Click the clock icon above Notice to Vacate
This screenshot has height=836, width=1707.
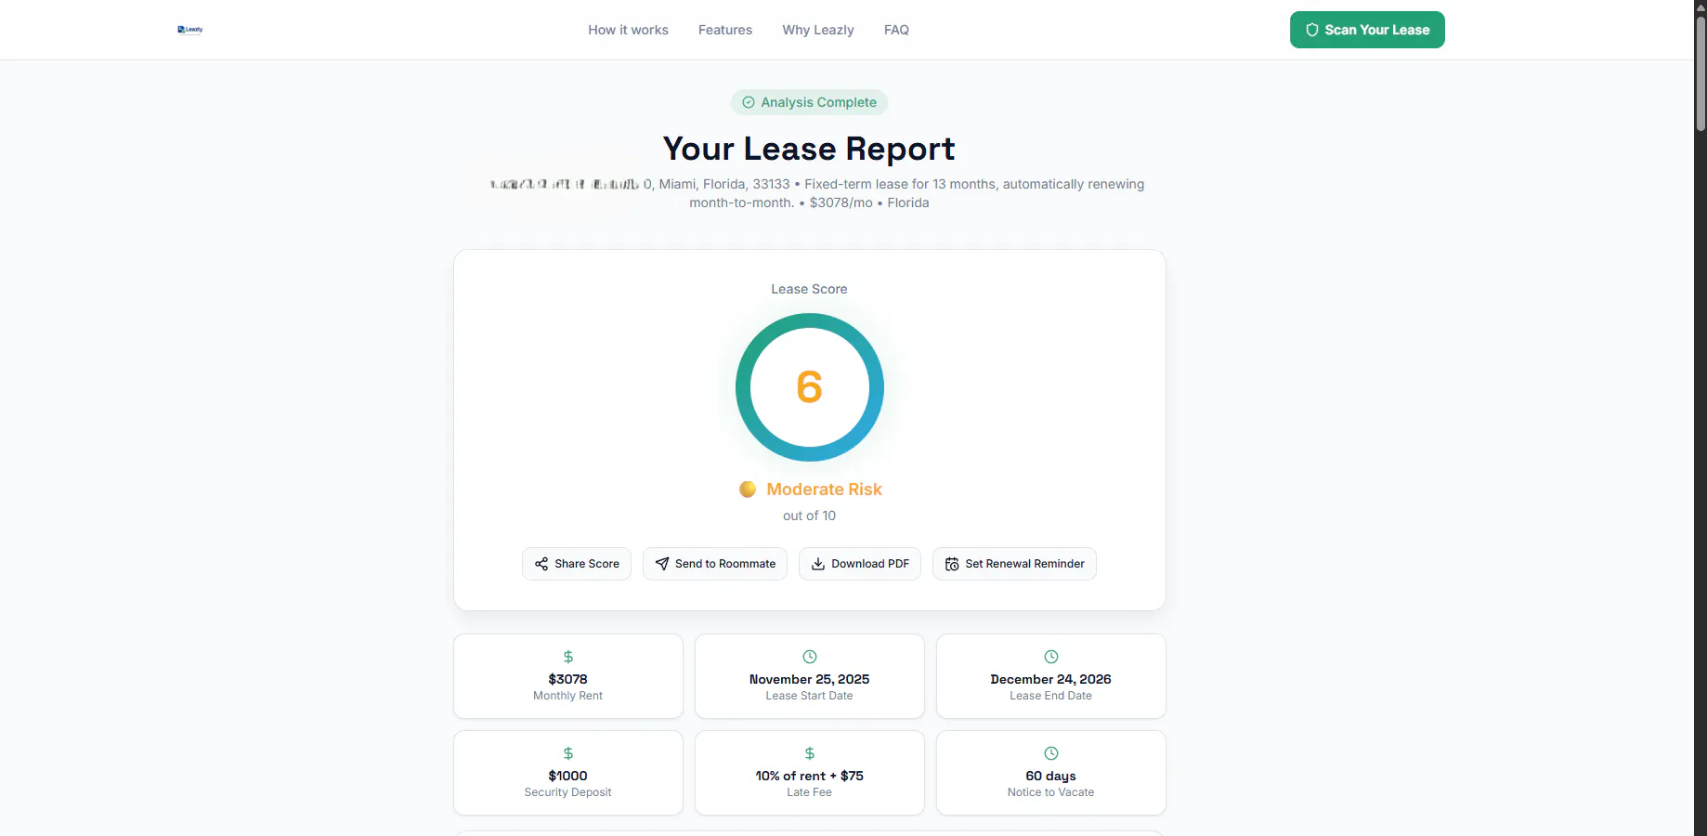click(1051, 753)
